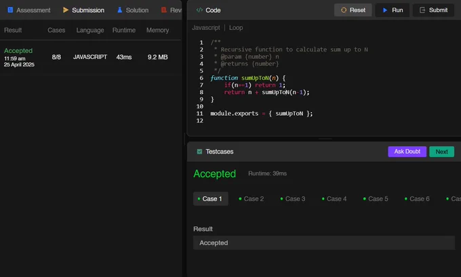Go to the Next problem
This screenshot has width=461, height=277.
tap(441, 152)
